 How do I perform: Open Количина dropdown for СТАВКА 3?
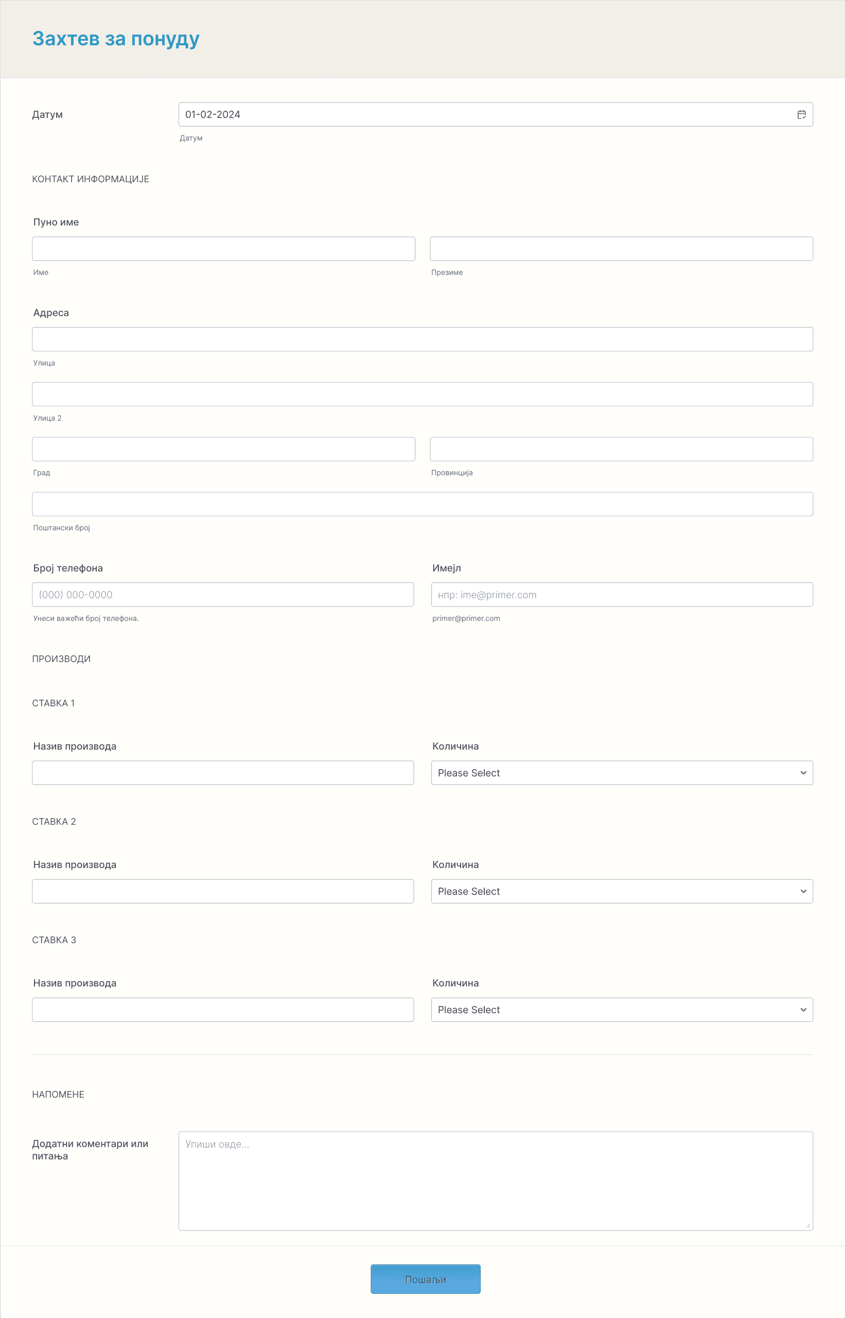[622, 1010]
